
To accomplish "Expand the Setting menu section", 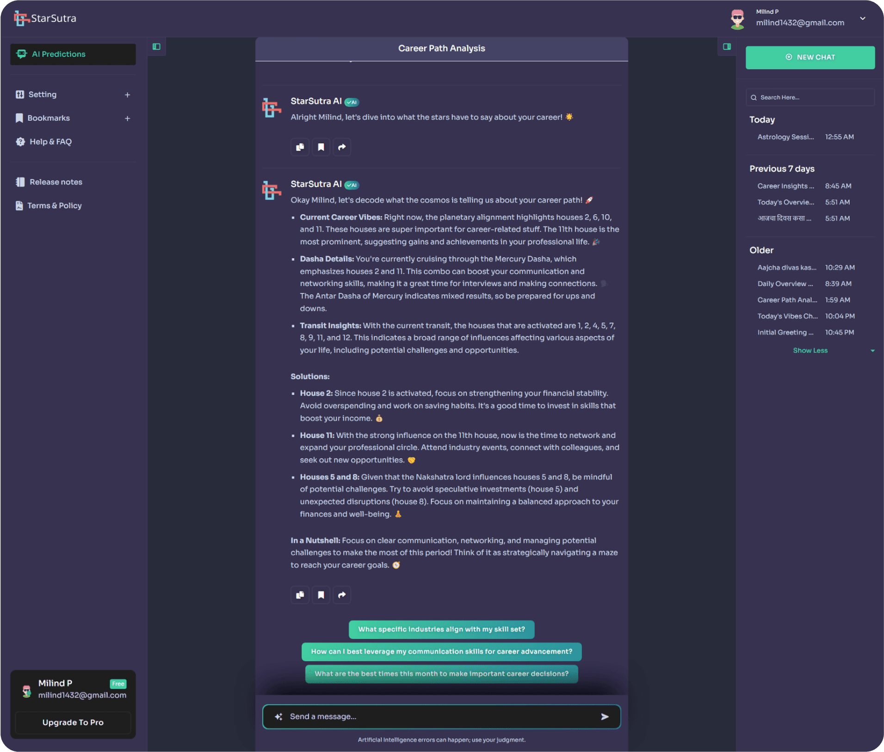I will 127,95.
